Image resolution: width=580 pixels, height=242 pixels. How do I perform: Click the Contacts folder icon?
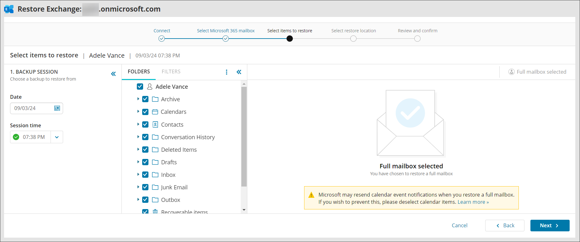coord(155,124)
